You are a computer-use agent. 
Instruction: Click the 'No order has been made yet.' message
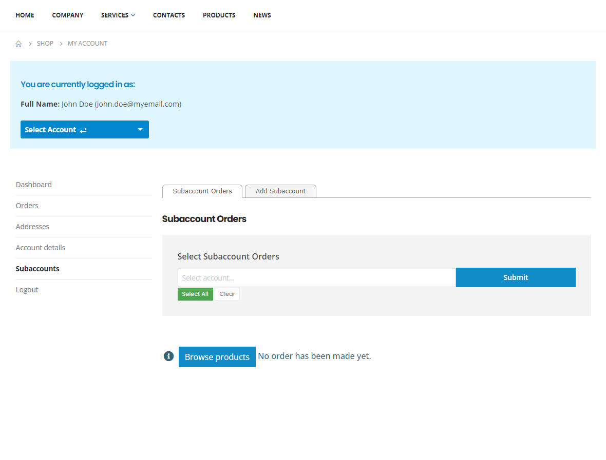click(x=315, y=356)
